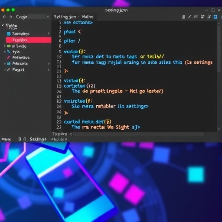Click code line 'Sle mera retabler'
The height and width of the screenshot is (222, 222).
110,106
